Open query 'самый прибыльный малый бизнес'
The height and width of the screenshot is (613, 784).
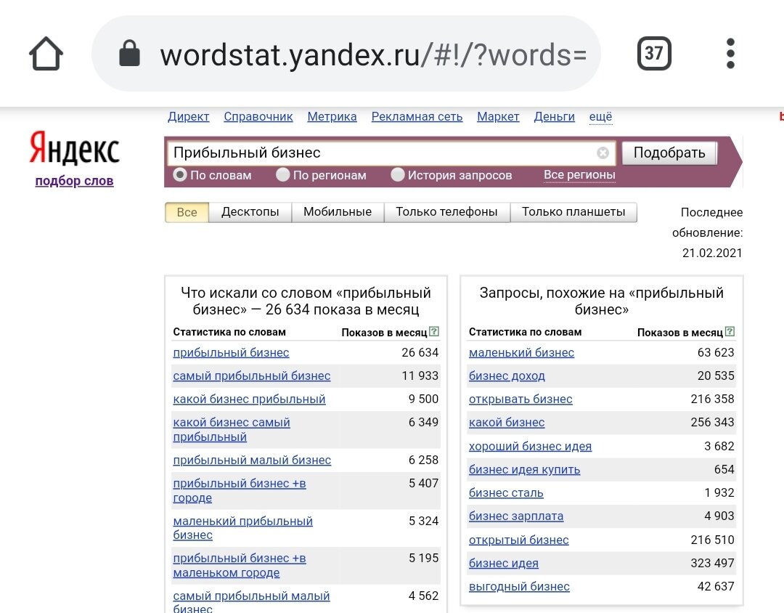(x=251, y=602)
